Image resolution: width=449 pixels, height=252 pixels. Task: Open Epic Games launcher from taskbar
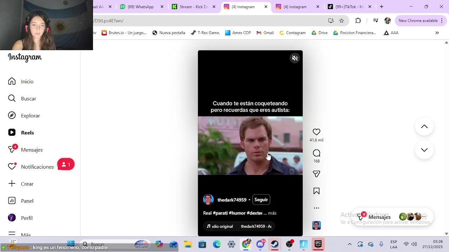click(x=318, y=244)
